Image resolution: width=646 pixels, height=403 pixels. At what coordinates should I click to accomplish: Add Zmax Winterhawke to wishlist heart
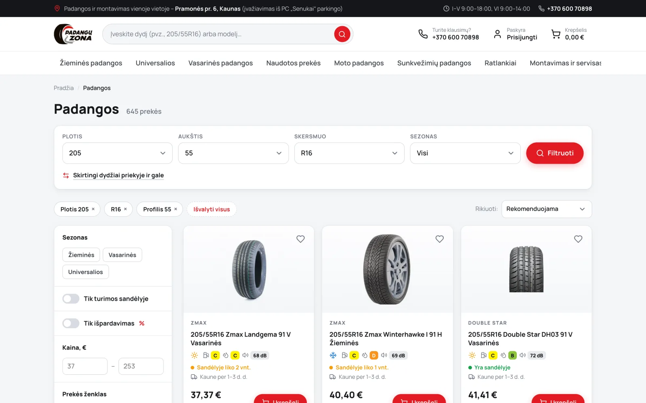(x=440, y=239)
